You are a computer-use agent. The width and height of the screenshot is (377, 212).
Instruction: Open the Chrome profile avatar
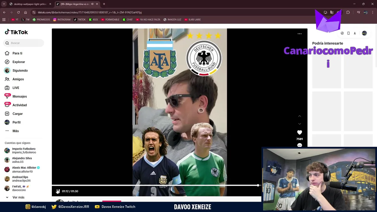tap(366, 12)
